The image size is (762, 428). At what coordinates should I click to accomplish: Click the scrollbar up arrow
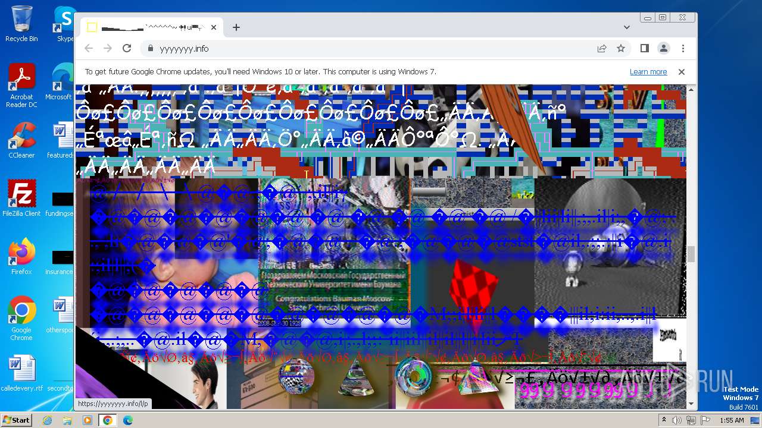(x=691, y=89)
